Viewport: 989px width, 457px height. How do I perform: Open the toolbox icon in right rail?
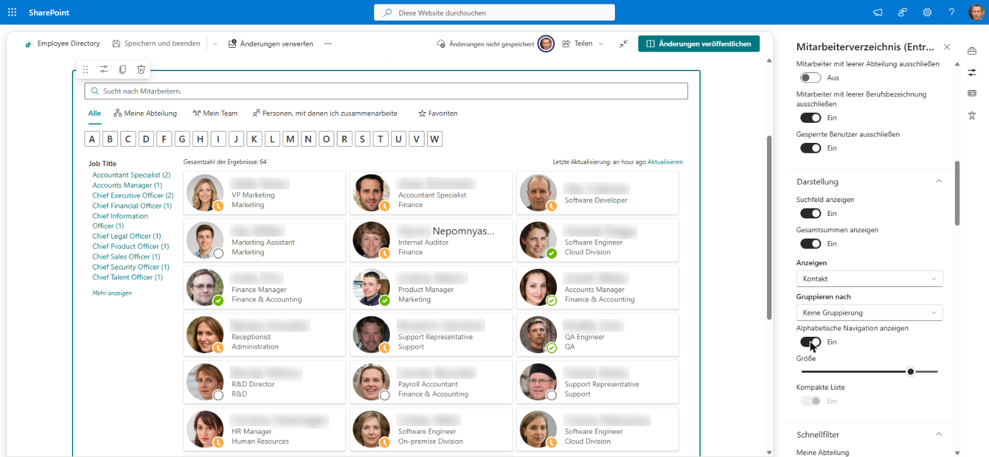tap(972, 50)
